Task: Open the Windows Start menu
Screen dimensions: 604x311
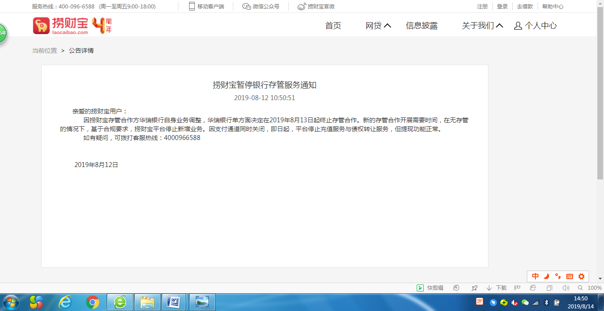Action: point(11,302)
